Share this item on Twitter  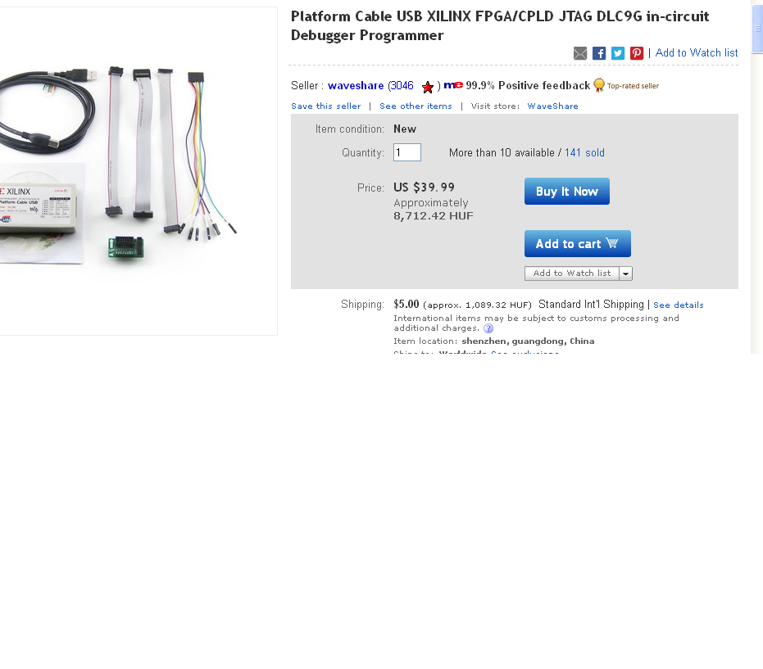coord(618,53)
